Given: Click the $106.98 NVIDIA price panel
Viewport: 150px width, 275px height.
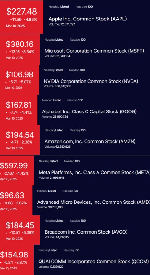Looking at the screenshot, I should point(19,80).
